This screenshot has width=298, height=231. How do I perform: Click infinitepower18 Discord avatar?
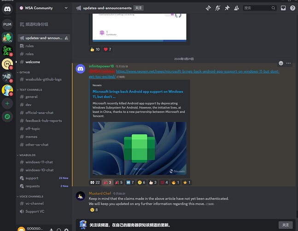(81, 69)
